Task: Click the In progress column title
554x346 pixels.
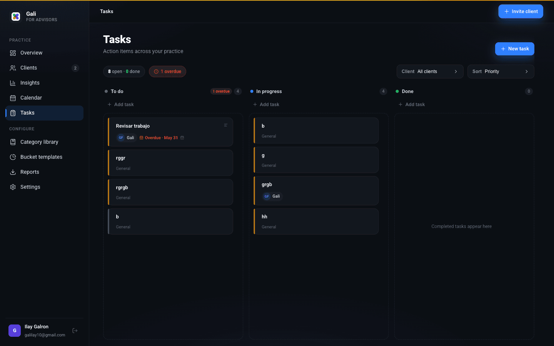Action: [x=269, y=91]
